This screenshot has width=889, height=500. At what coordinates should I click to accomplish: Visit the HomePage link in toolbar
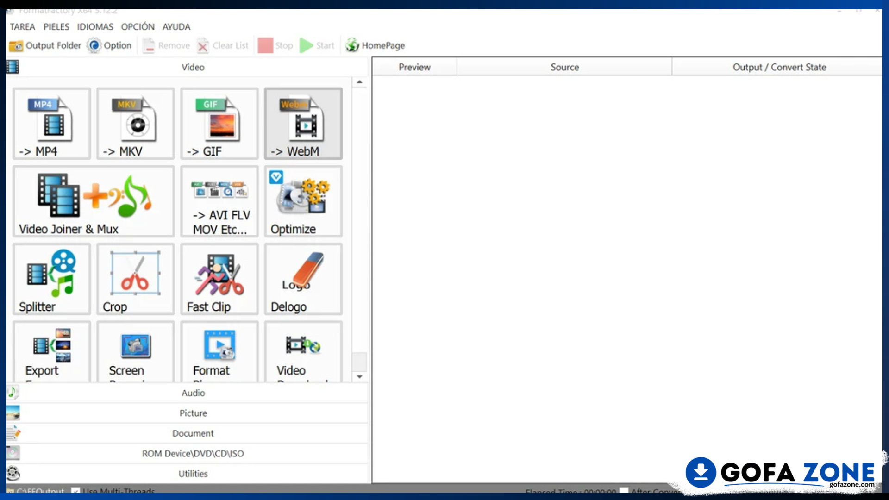[x=375, y=45]
